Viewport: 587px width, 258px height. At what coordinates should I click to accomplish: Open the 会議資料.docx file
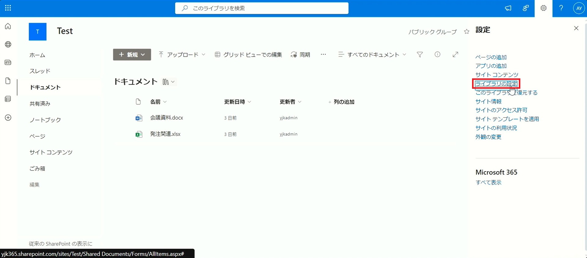pyautogui.click(x=166, y=118)
